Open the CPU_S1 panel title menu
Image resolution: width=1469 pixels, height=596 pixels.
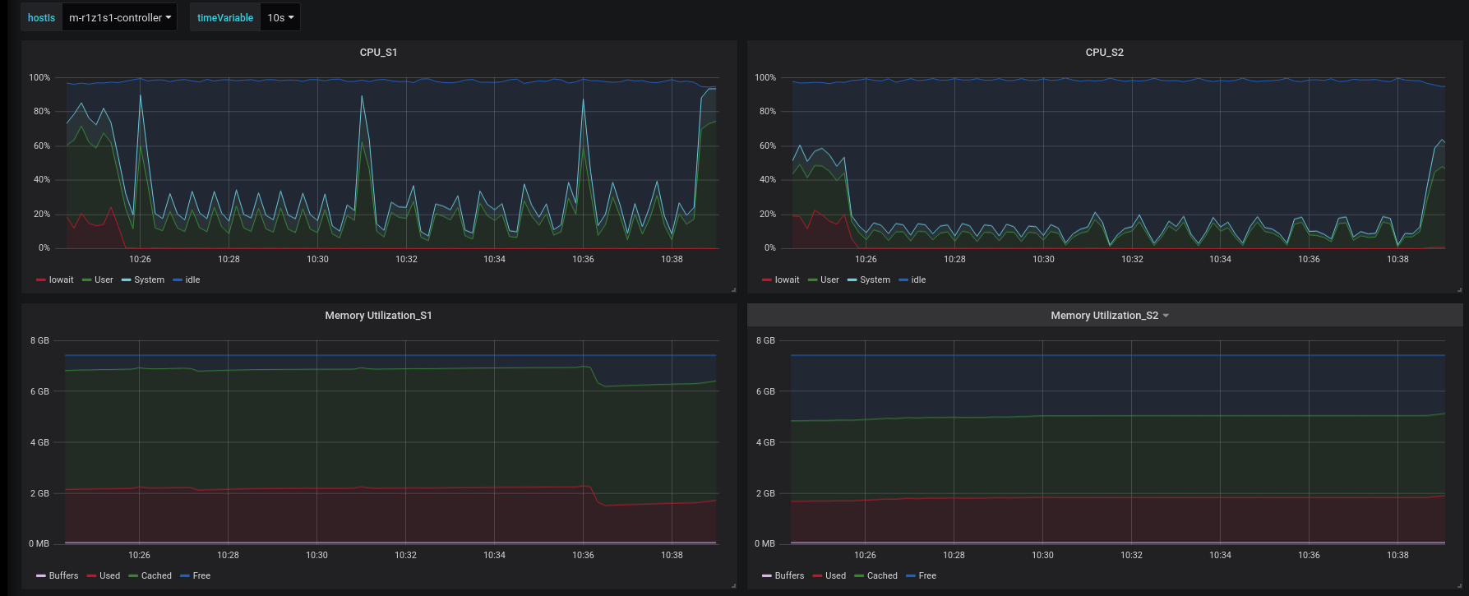coord(378,53)
